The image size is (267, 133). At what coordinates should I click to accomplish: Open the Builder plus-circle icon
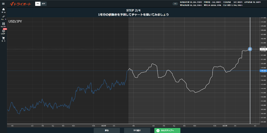pyautogui.click(x=3, y=32)
